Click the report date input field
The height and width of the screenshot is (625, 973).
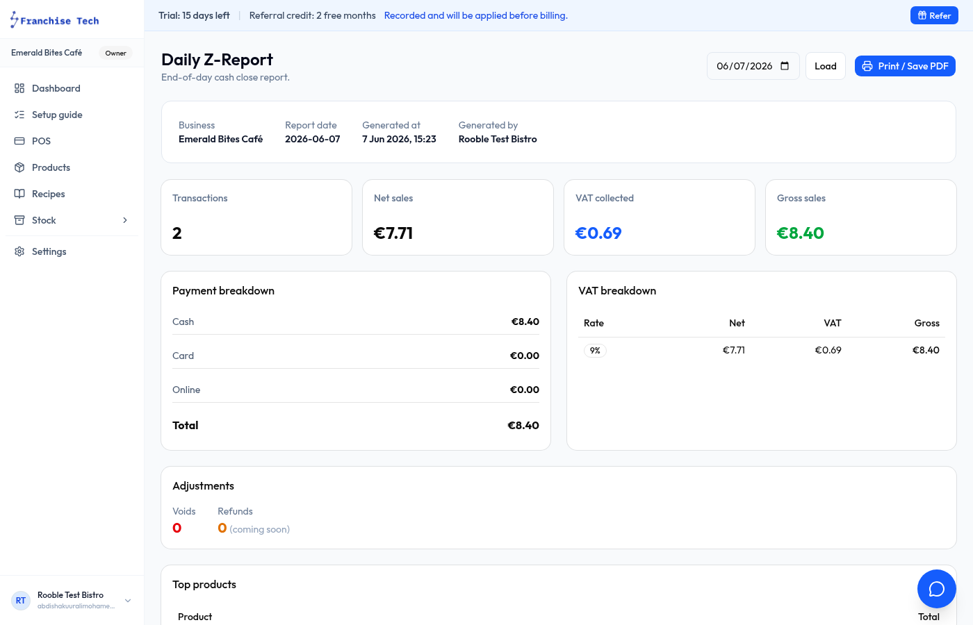(753, 66)
